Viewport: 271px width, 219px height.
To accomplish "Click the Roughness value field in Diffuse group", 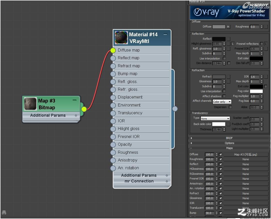I will tap(255, 27).
